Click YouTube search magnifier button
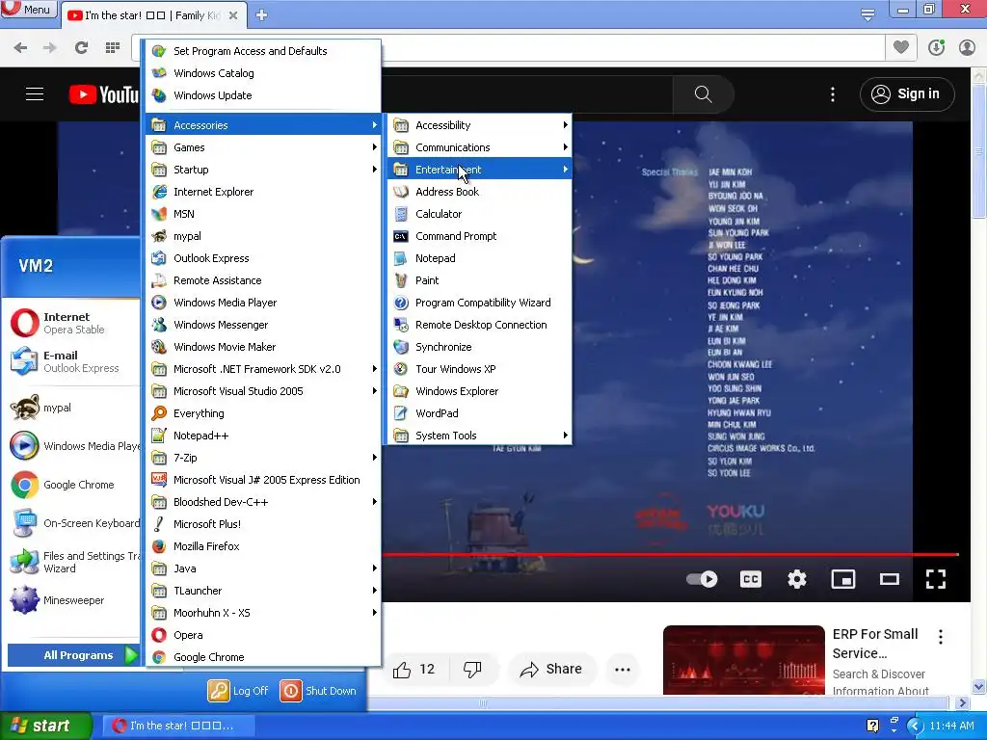 (703, 94)
